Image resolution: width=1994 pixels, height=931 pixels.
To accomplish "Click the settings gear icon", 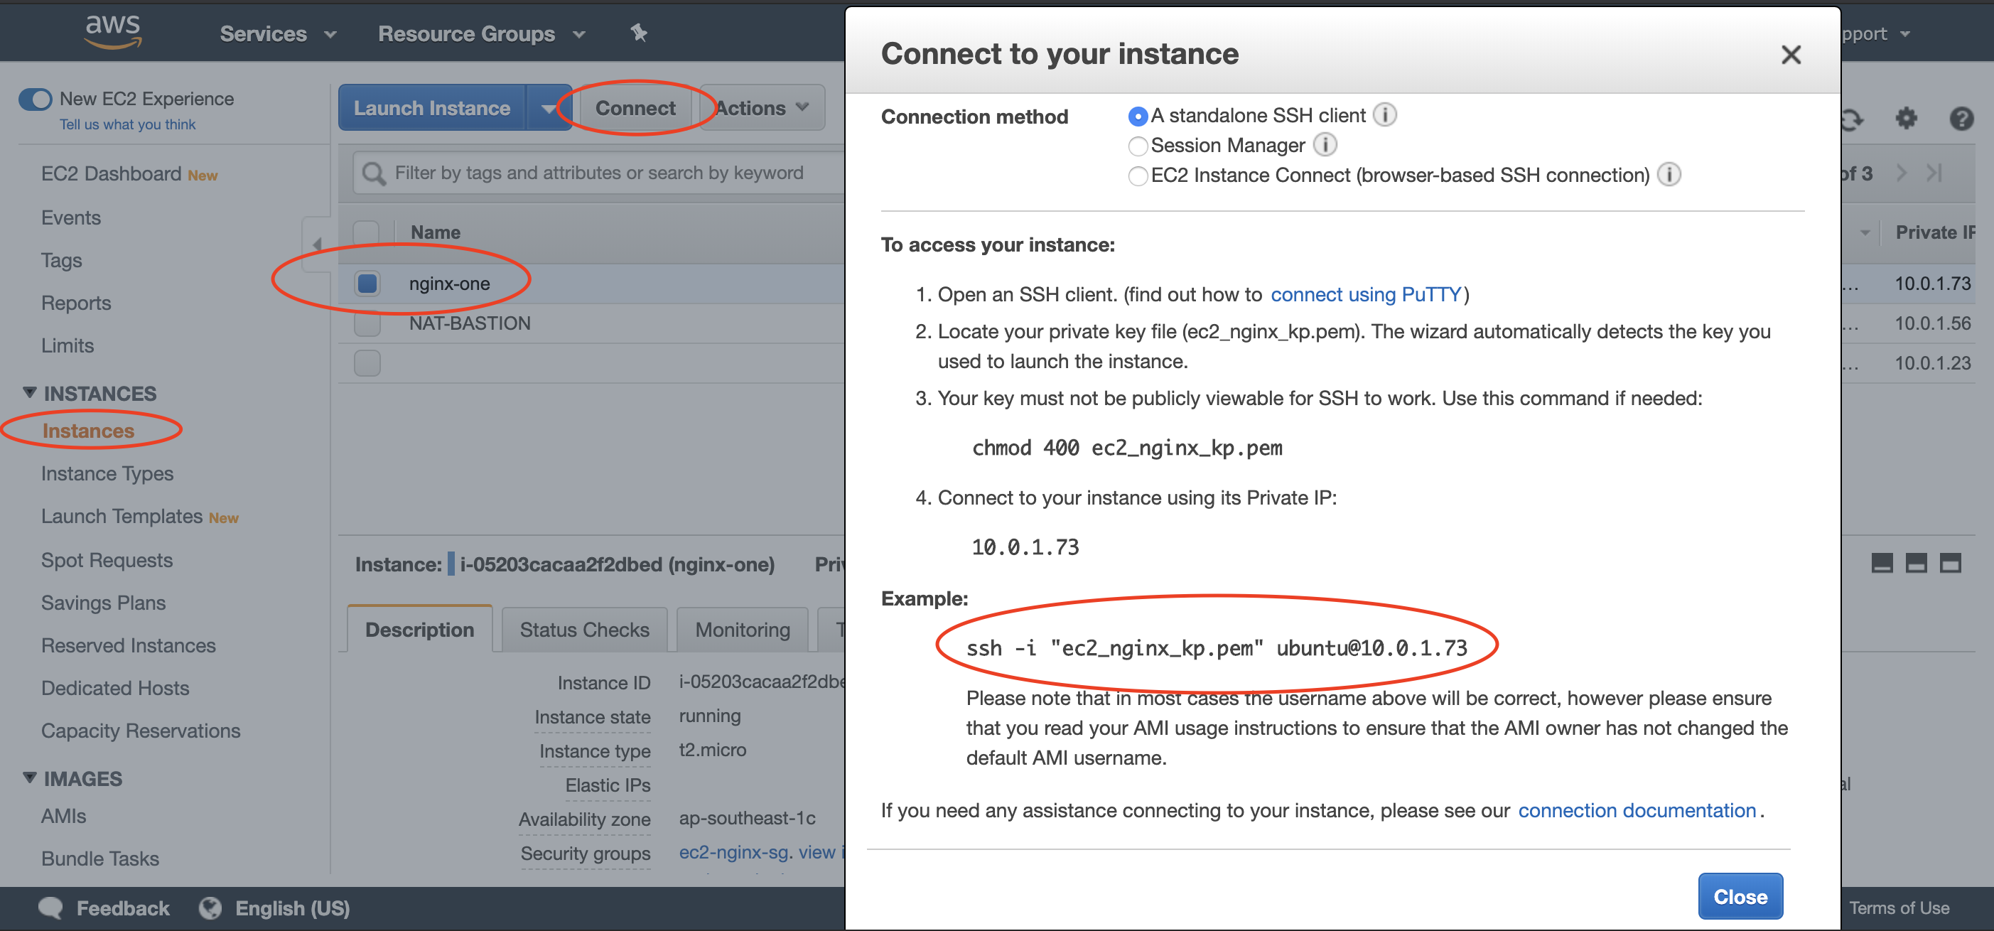I will (x=1906, y=119).
